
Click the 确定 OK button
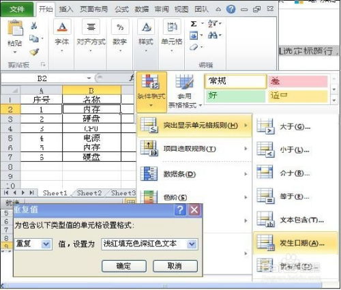(x=124, y=266)
